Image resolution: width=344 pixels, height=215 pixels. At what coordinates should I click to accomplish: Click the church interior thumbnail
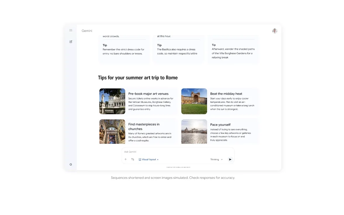tap(112, 131)
